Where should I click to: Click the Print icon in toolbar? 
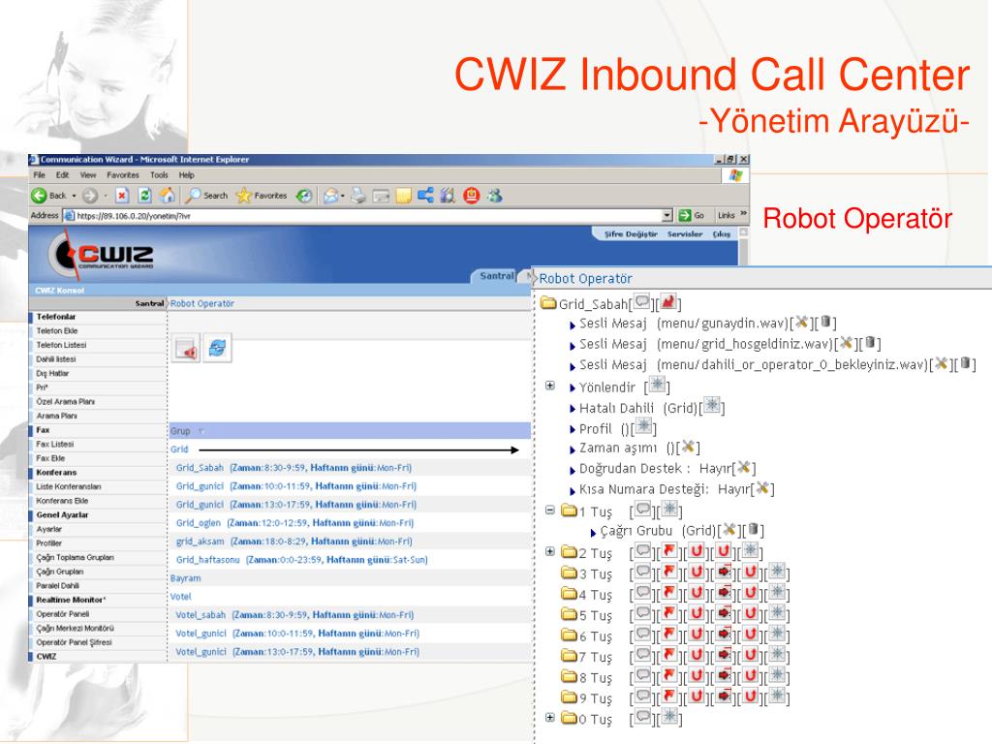point(358,196)
